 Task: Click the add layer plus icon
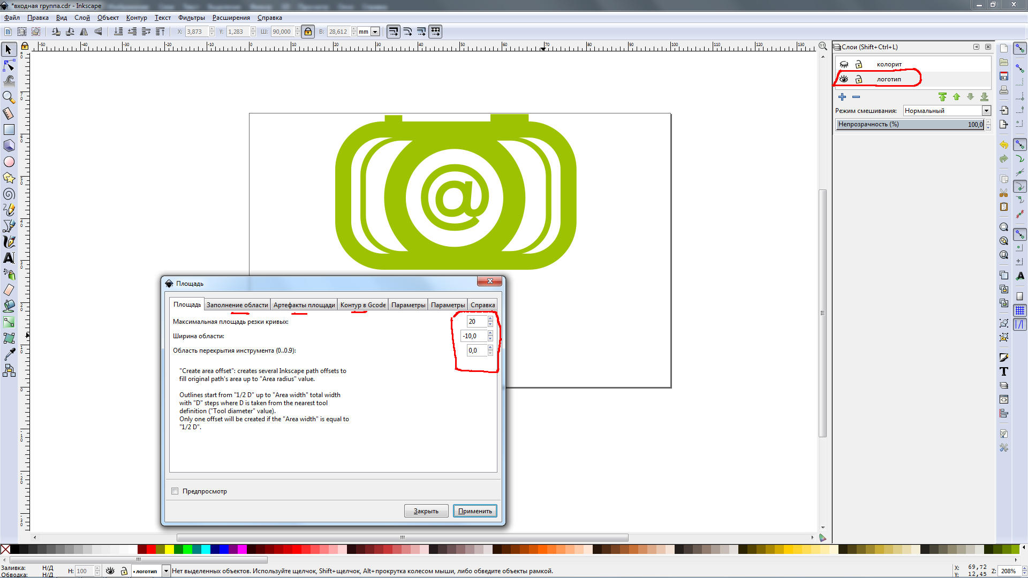(x=842, y=97)
